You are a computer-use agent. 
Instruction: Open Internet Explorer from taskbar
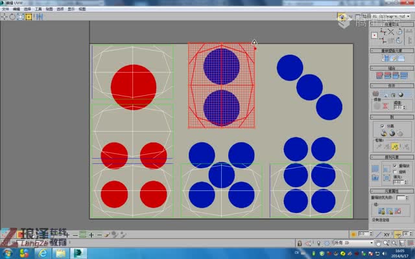(x=43, y=253)
